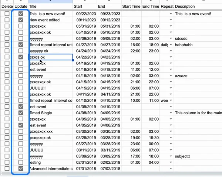Open Repeat dropdown for 'sdcsdc' row

(x=171, y=38)
